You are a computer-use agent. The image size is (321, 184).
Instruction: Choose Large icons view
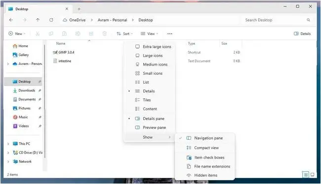(150, 56)
